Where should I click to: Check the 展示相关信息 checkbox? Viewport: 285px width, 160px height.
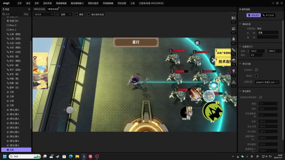[88, 14]
